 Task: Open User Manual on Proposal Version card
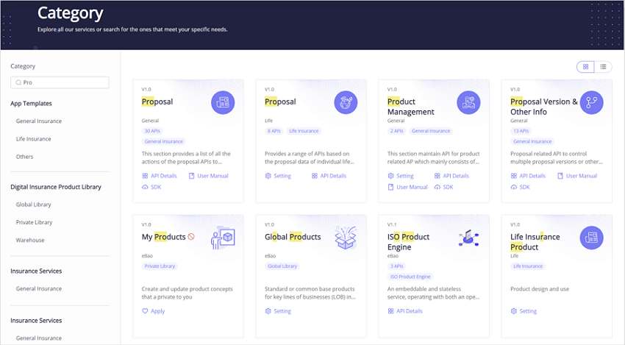point(577,176)
